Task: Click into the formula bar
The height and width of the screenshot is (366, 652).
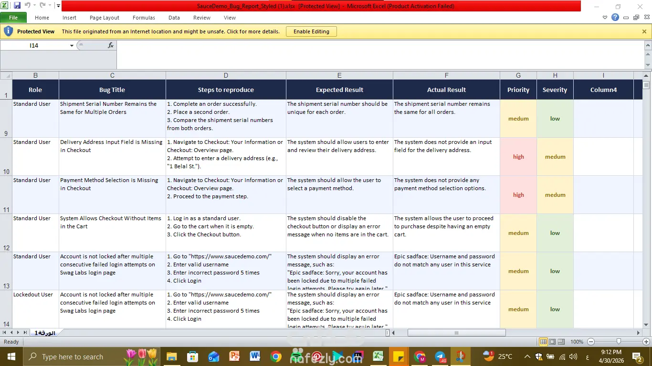Action: (379, 55)
